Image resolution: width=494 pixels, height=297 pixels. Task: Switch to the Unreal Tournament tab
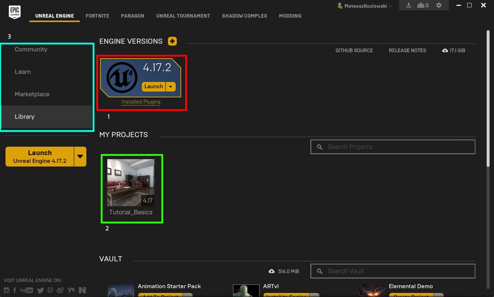183,16
